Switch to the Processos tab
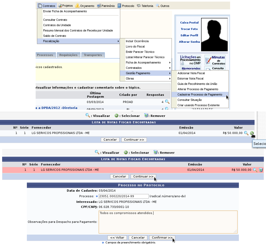 point(45,55)
